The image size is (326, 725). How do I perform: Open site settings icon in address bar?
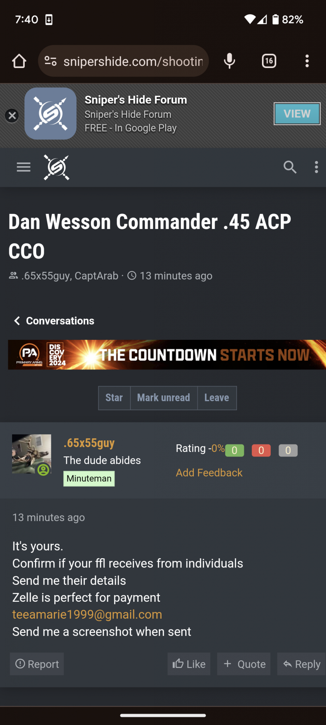51,61
